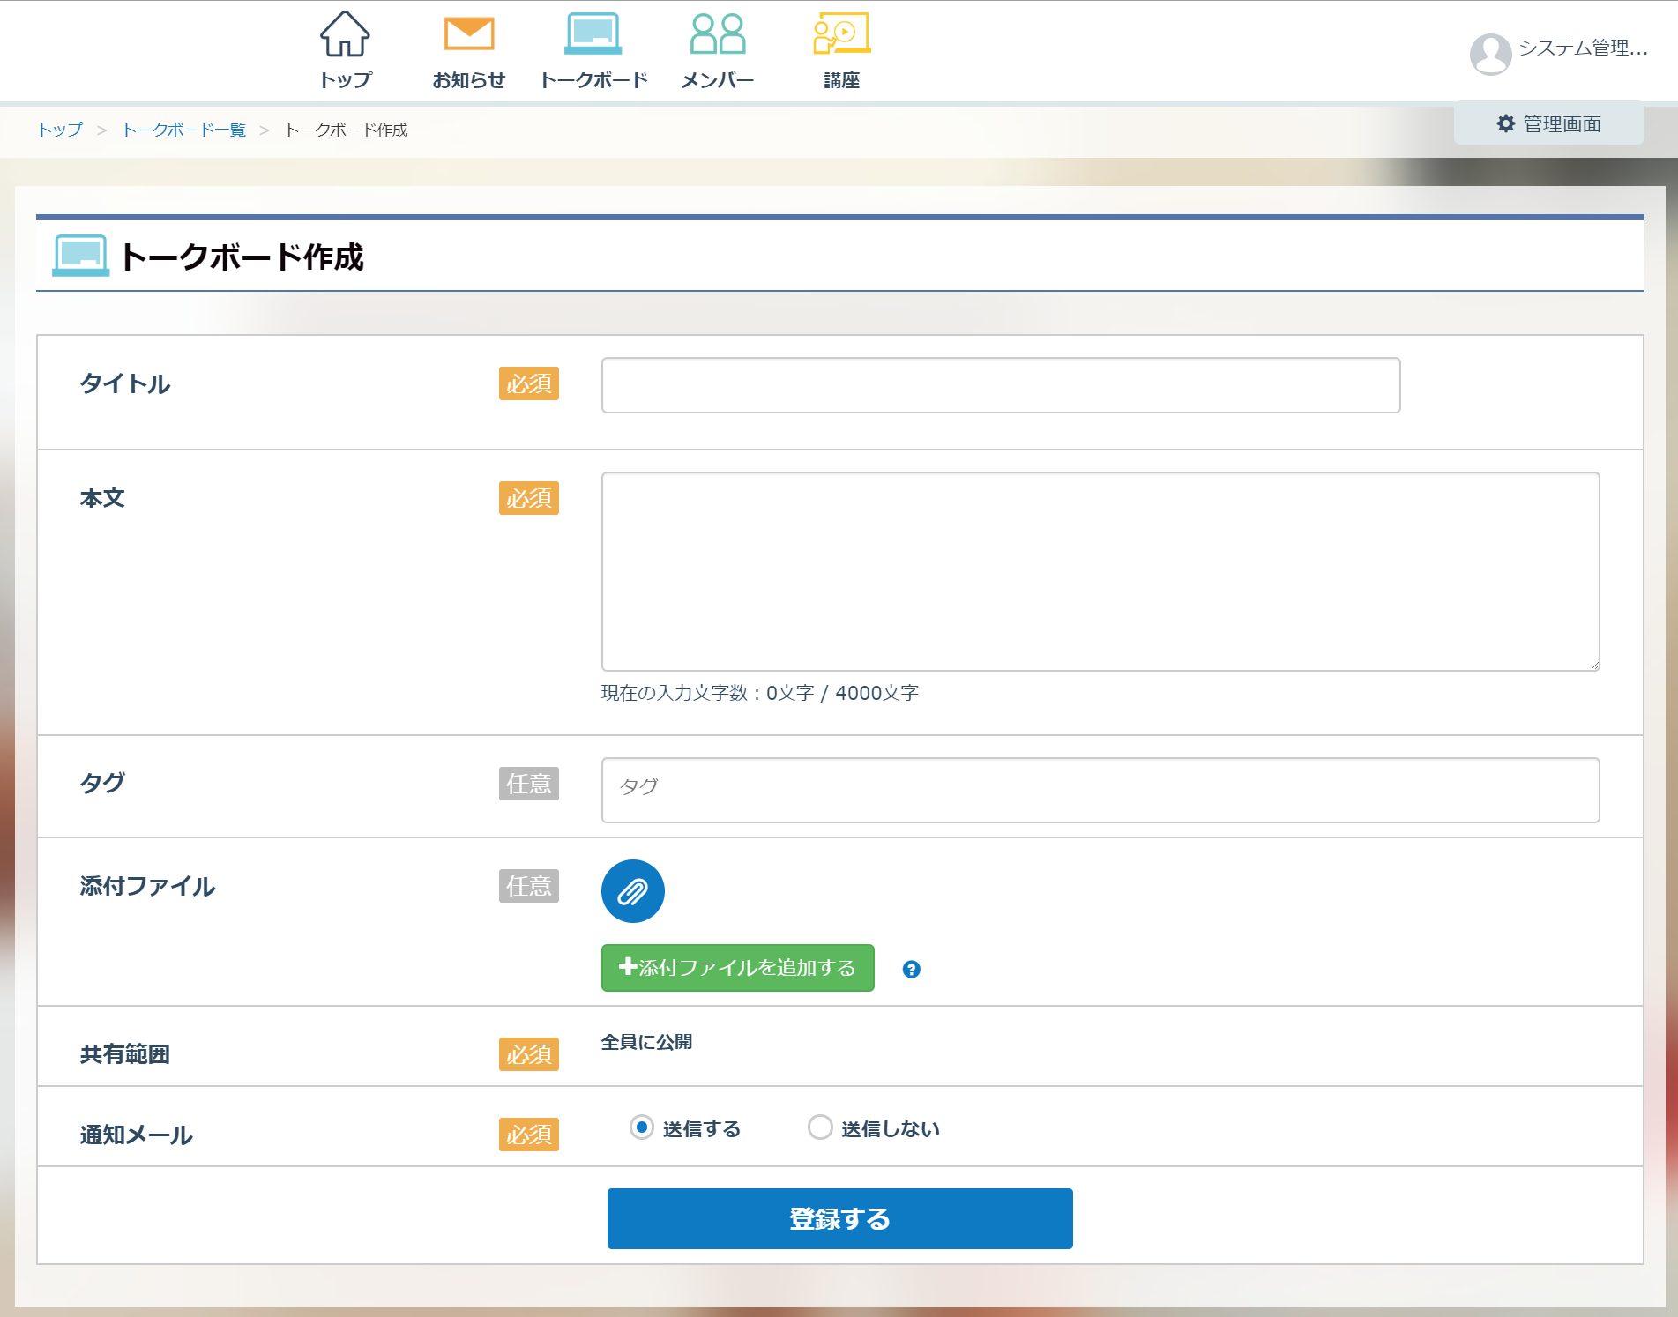Image resolution: width=1678 pixels, height=1317 pixels.
Task: Click the 管理画面 gear button
Action: 1549,124
